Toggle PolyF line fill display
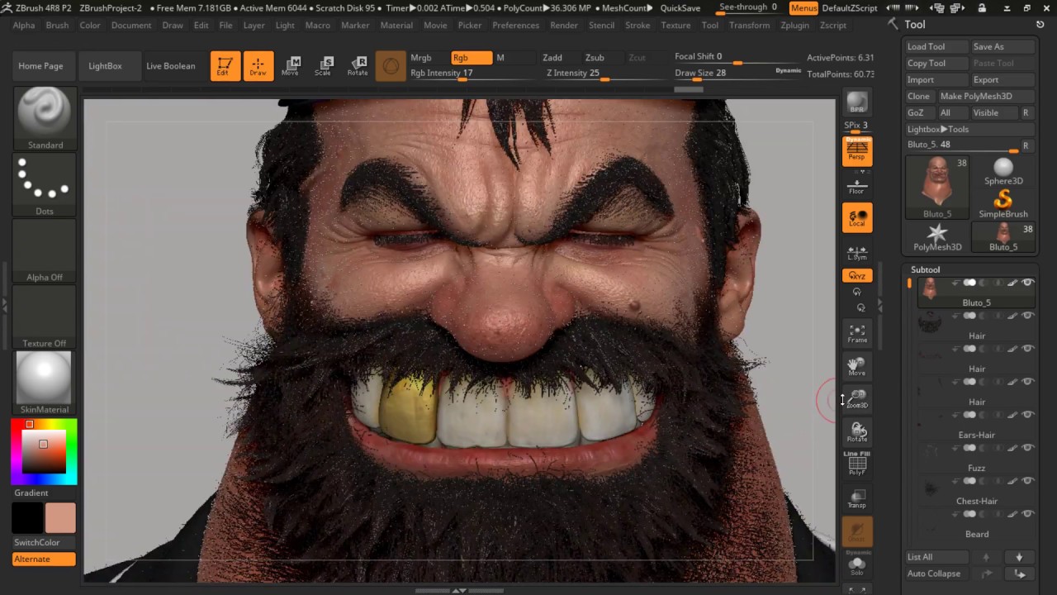This screenshot has height=595, width=1057. 857,464
